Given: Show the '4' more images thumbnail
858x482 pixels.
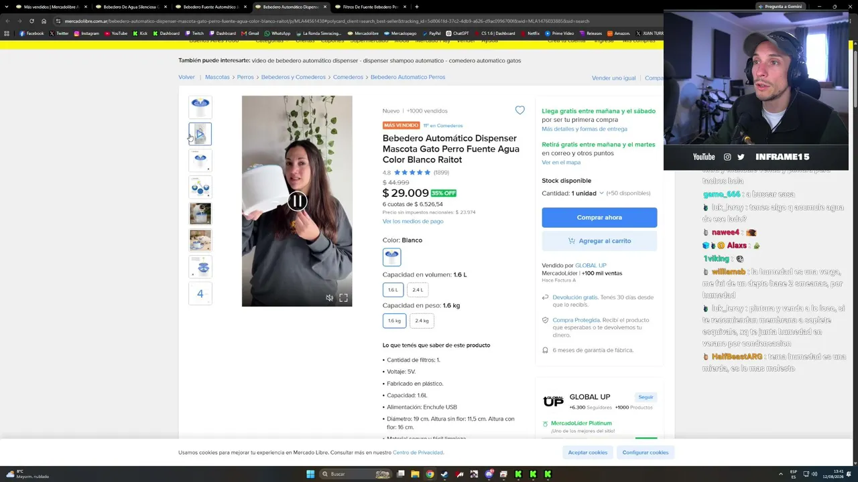Looking at the screenshot, I should tap(200, 294).
